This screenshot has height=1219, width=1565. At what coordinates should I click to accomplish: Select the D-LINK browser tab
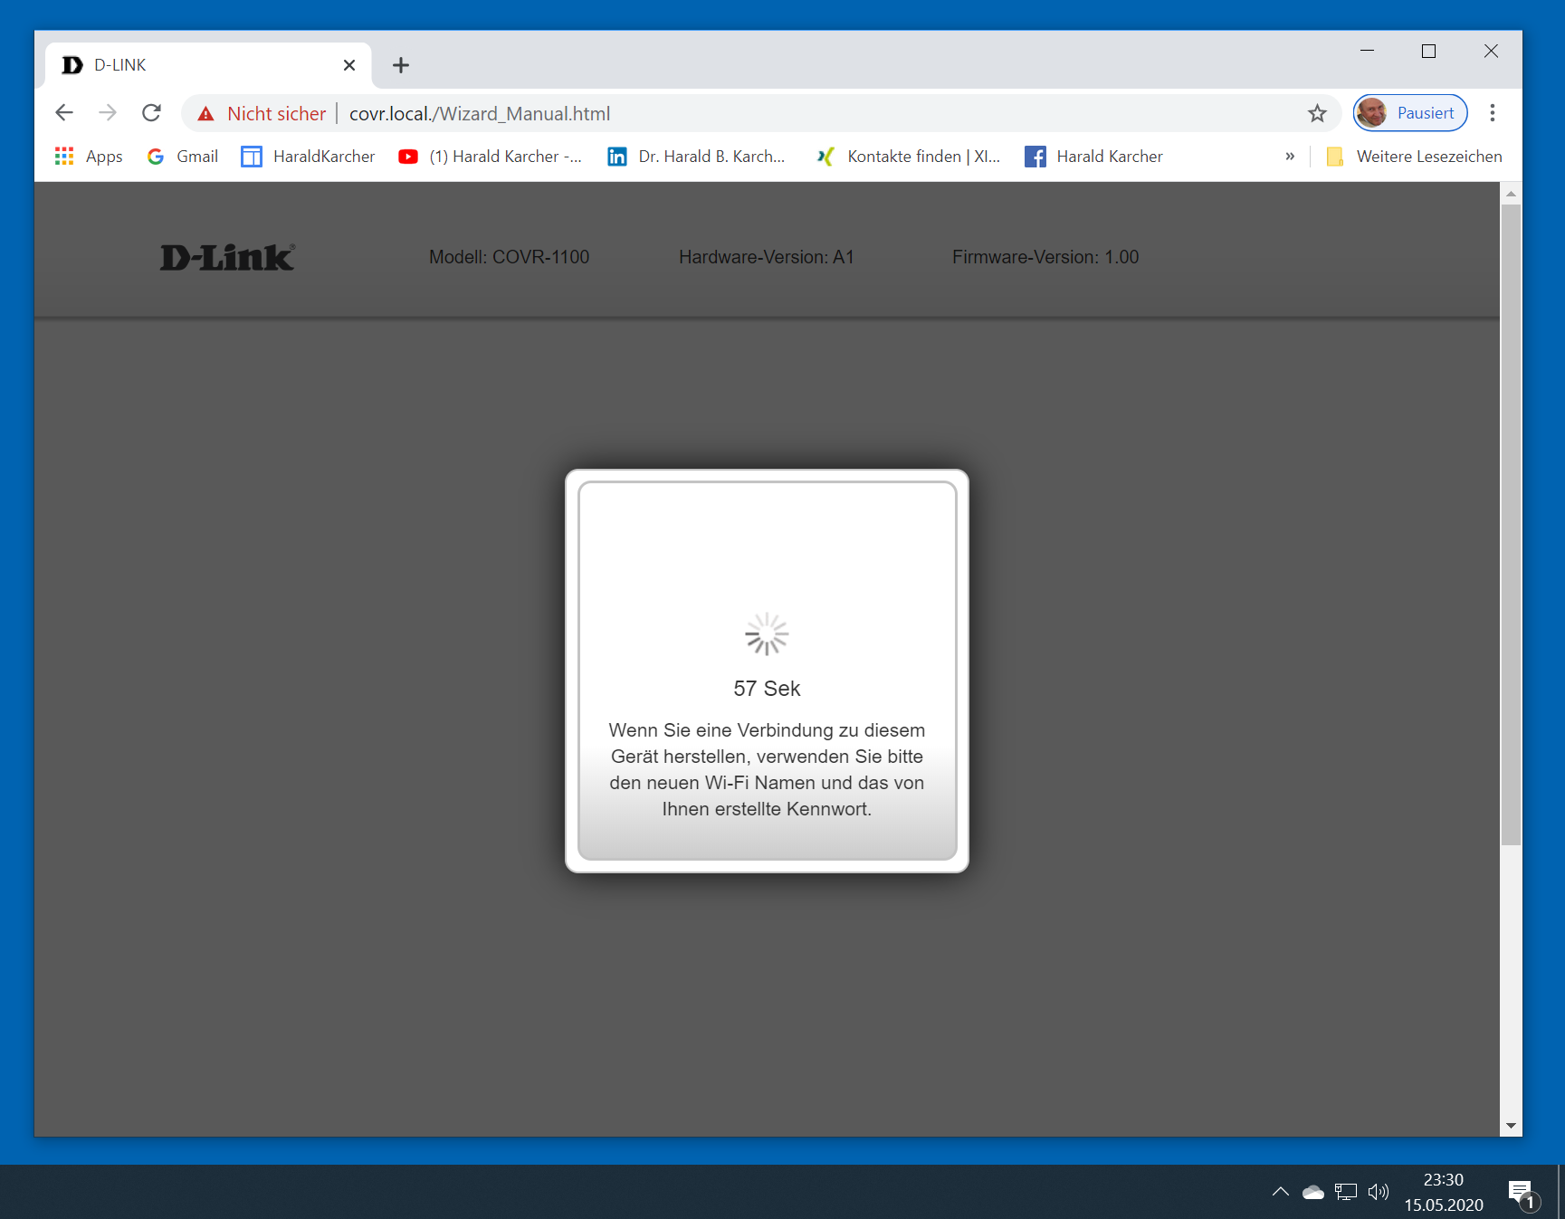pyautogui.click(x=208, y=65)
